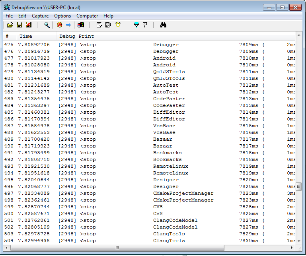
Task: Toggle the Autoscroll toolbar icon
Action: [x=108, y=25]
